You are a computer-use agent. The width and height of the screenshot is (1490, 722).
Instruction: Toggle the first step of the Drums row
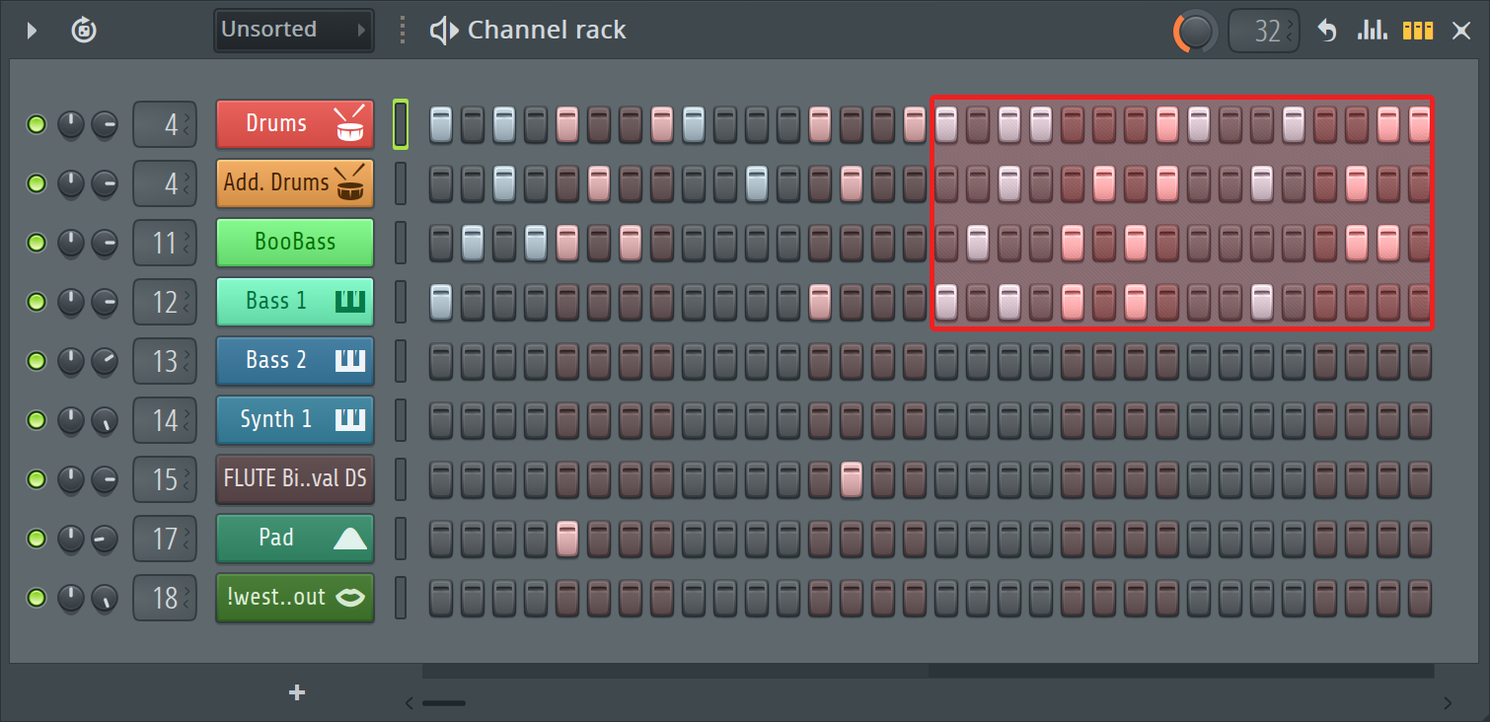[441, 124]
